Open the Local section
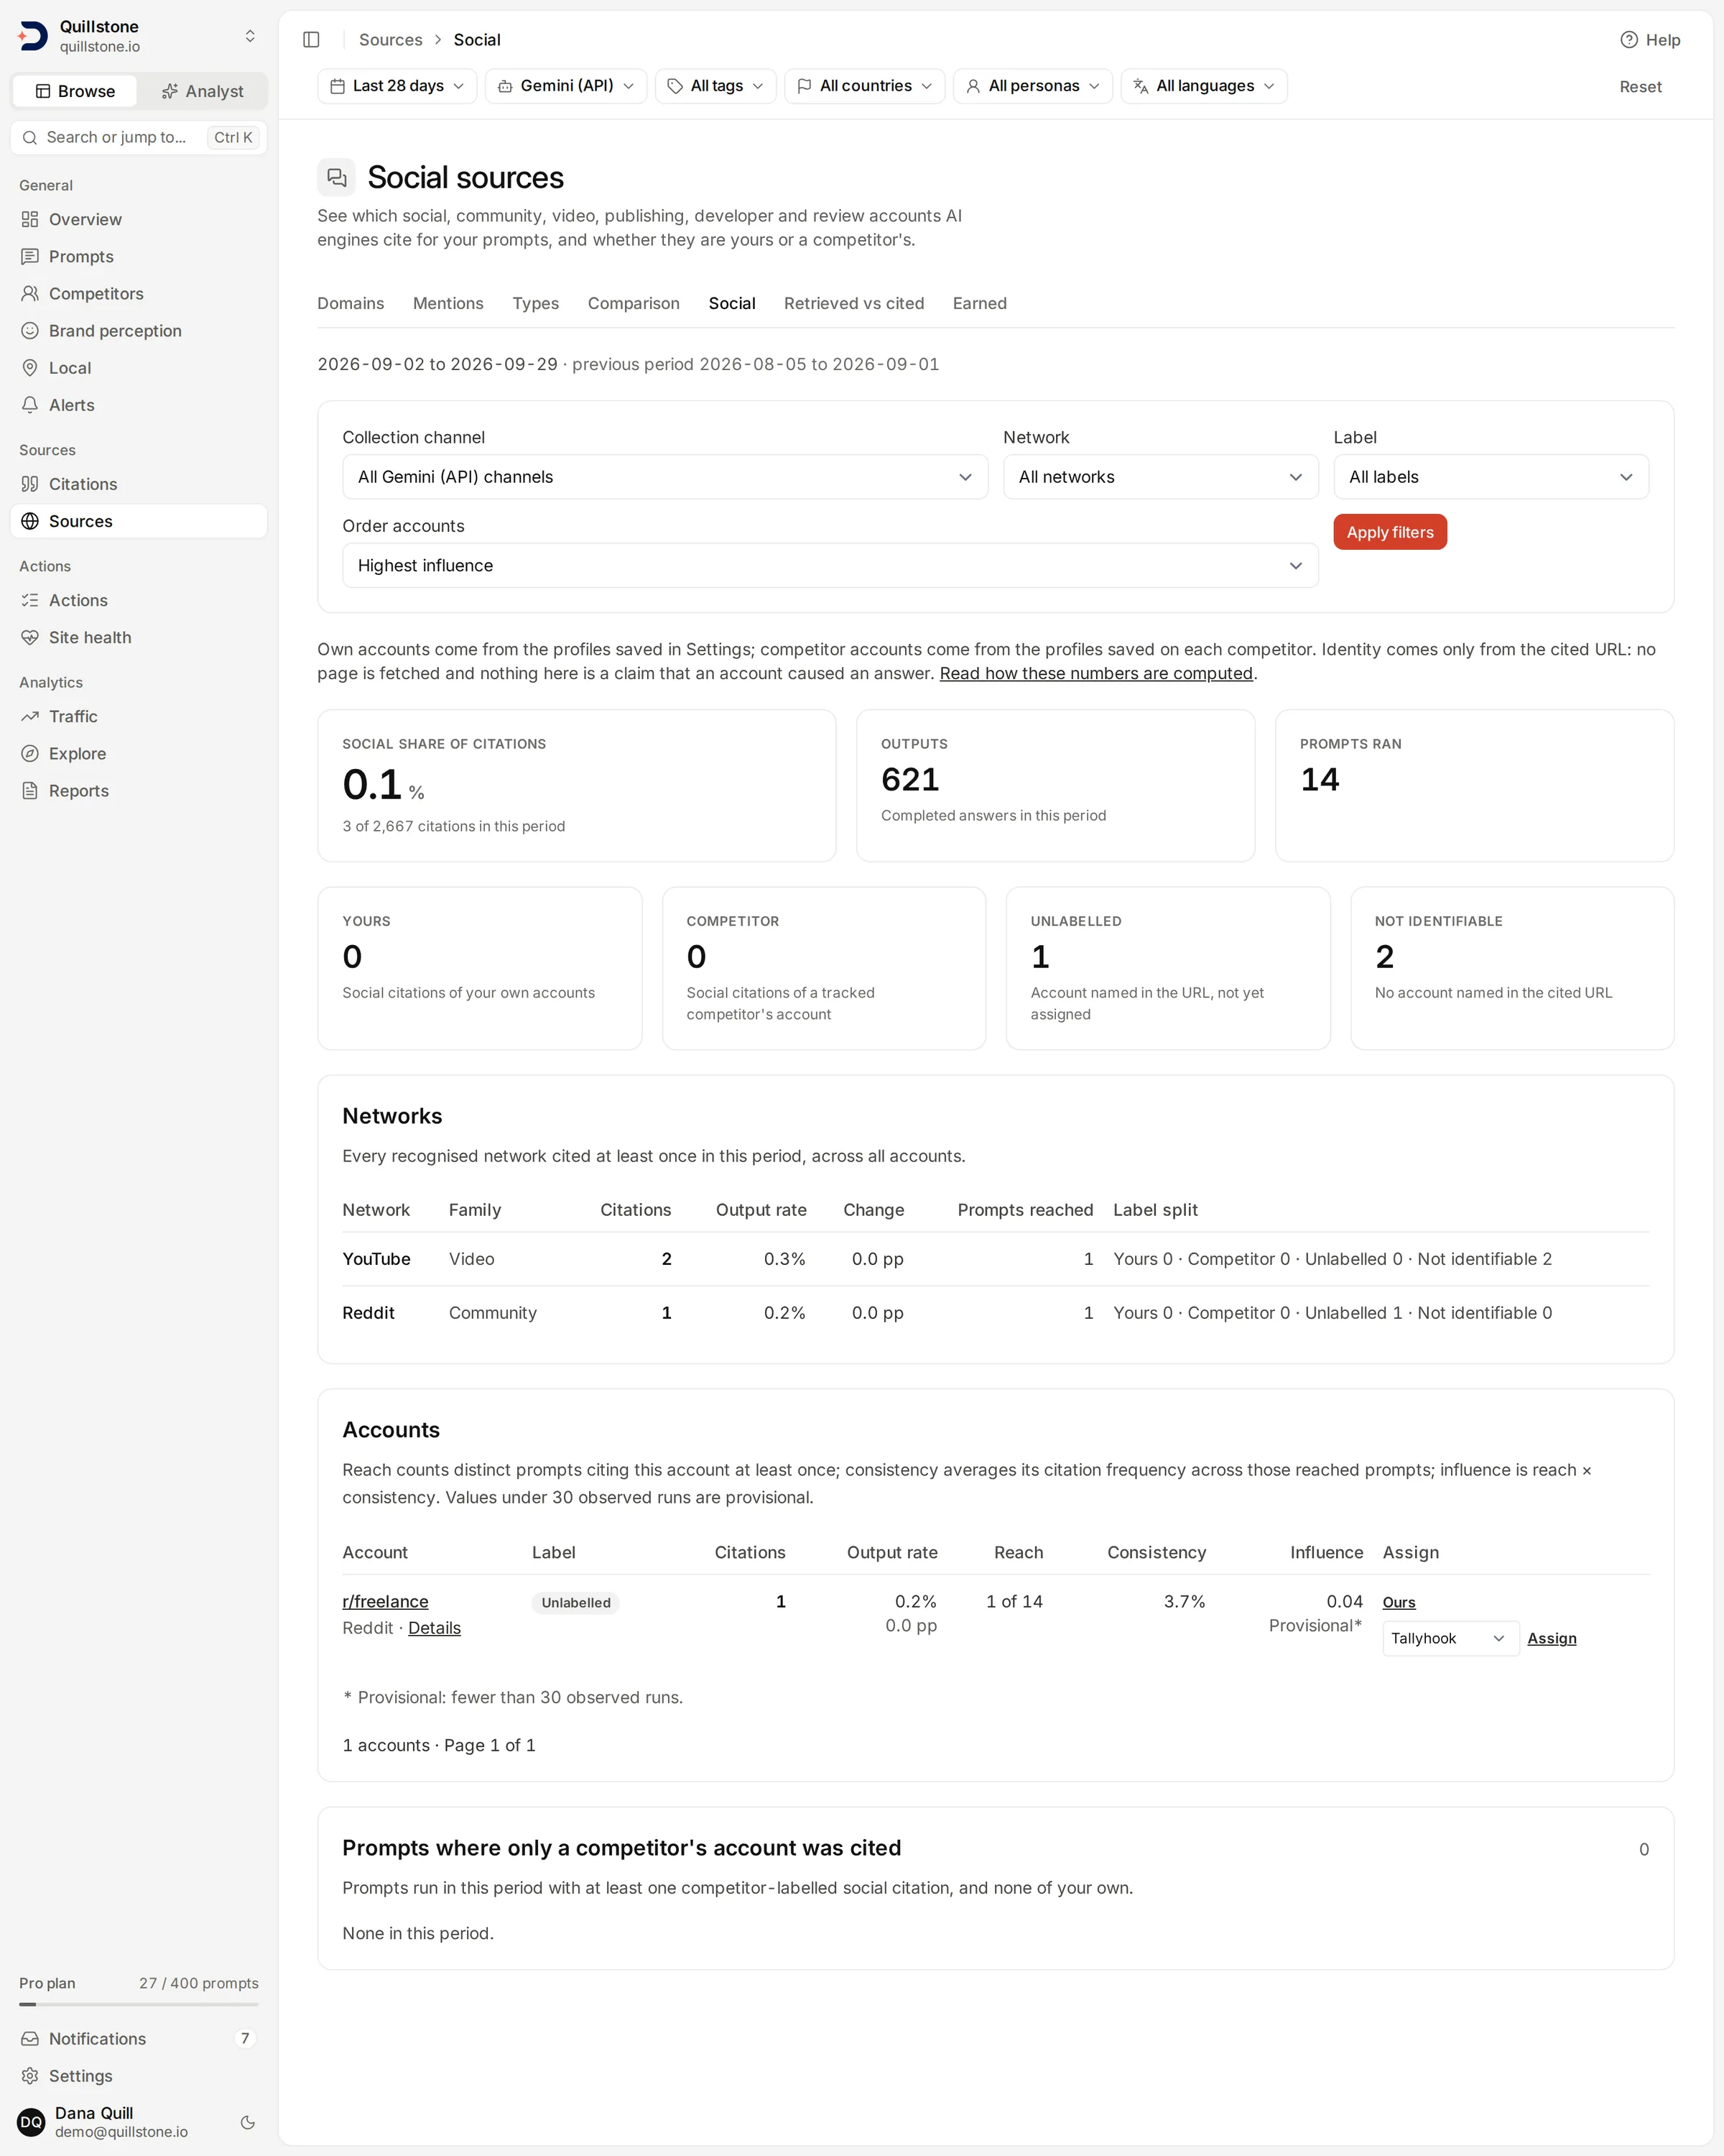Viewport: 1724px width, 2156px height. tap(139, 368)
